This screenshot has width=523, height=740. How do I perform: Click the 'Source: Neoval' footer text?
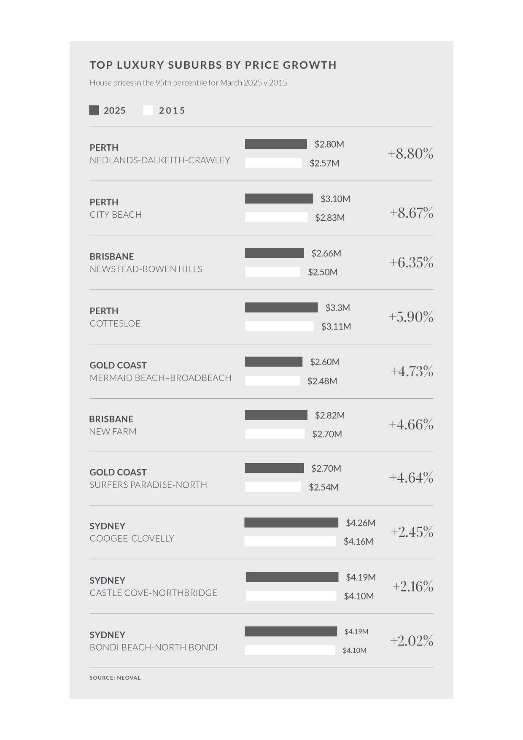(115, 678)
